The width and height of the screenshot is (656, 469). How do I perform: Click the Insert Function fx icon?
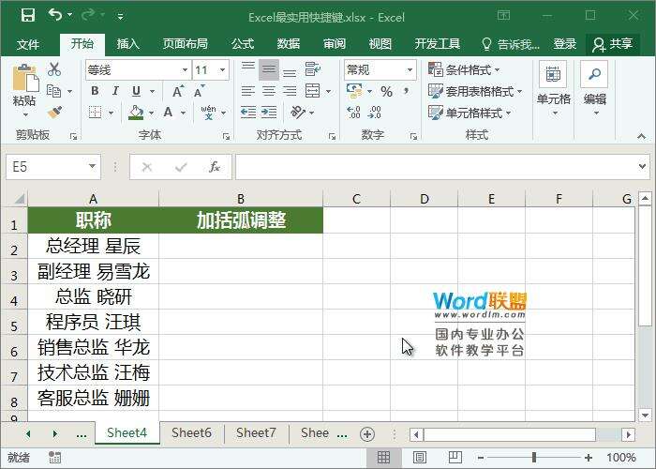[x=214, y=167]
